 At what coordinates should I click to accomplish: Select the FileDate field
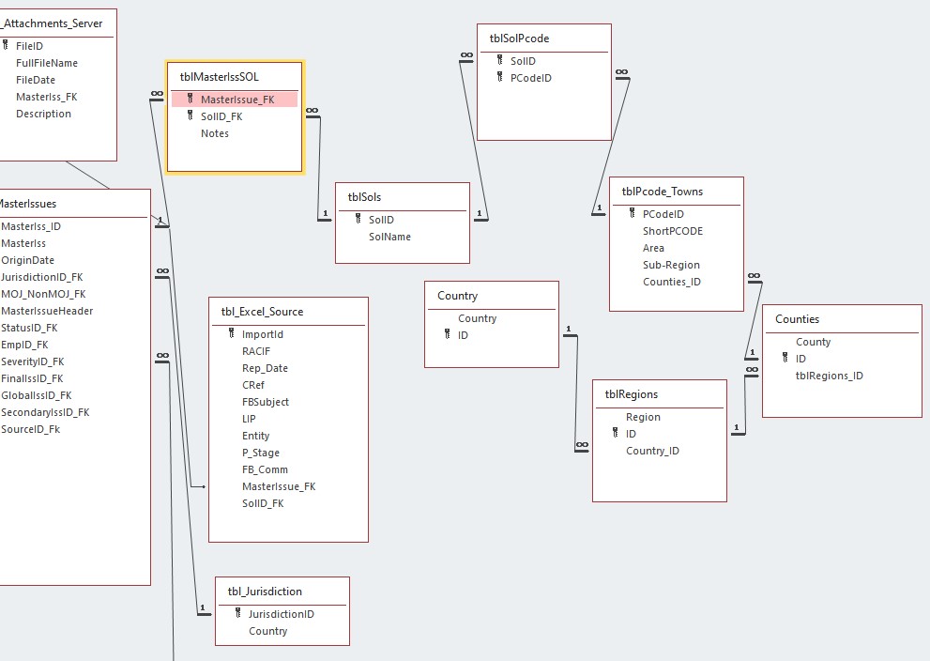click(36, 80)
